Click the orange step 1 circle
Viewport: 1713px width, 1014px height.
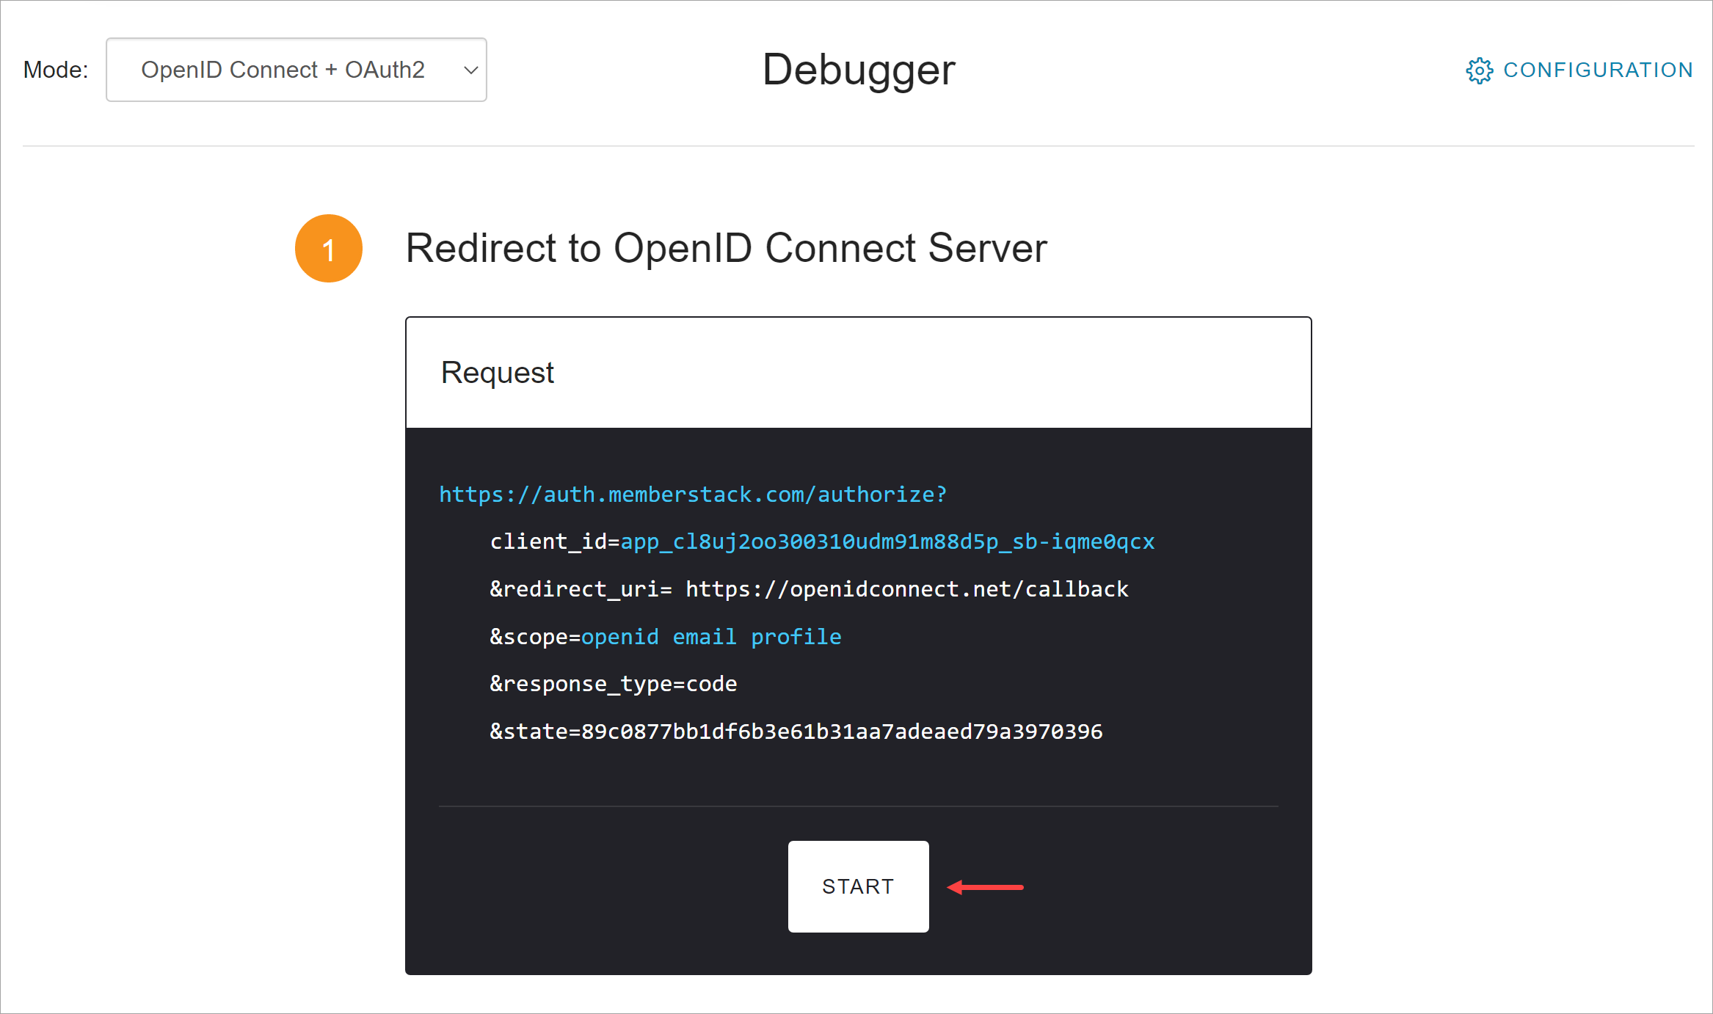329,249
